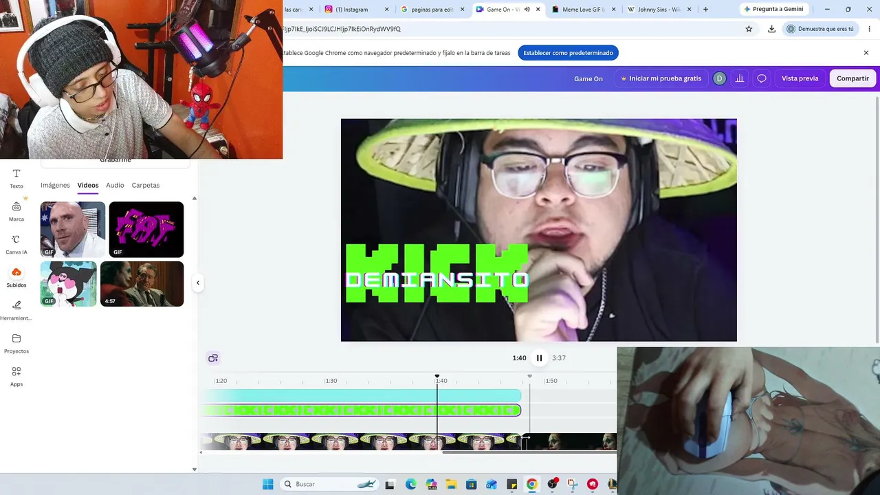
Task: Dismiss the default browser notification bar
Action: point(866,53)
